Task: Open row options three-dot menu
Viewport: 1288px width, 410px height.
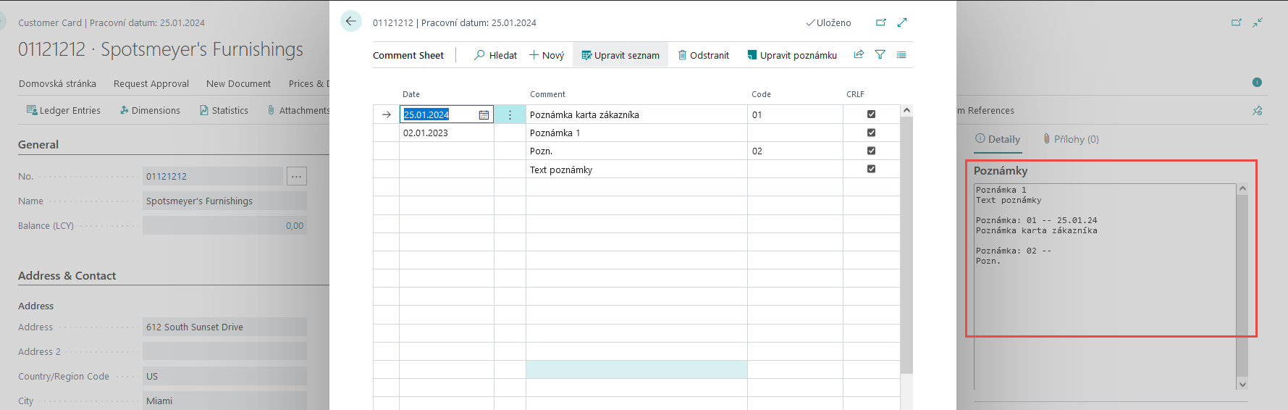Action: (510, 114)
